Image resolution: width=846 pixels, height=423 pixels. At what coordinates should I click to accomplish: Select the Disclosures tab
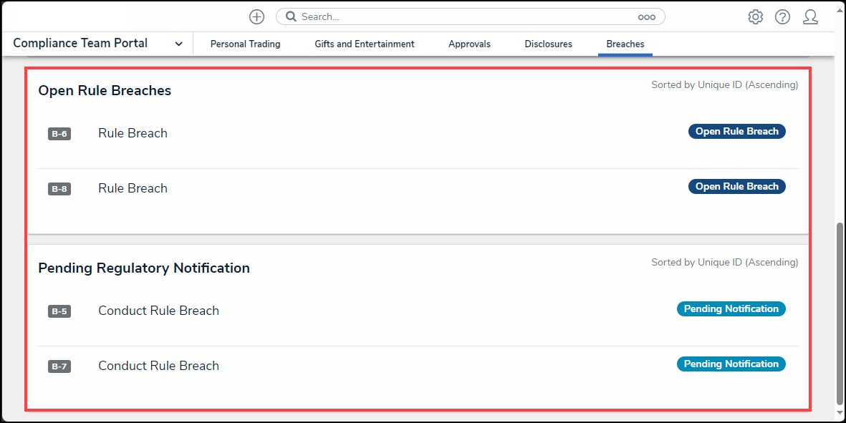tap(548, 44)
